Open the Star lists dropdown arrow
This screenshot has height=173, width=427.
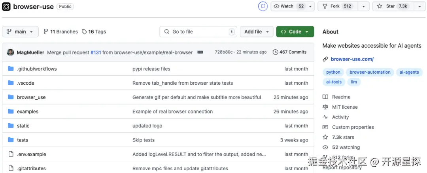click(419, 6)
